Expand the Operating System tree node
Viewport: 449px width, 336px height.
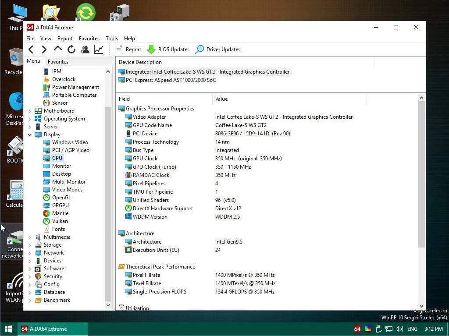pyautogui.click(x=30, y=119)
